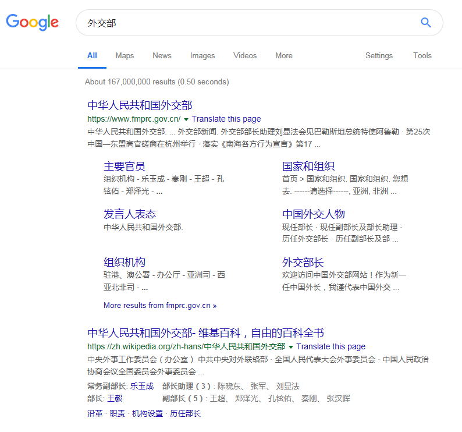Image resolution: width=462 pixels, height=432 pixels.
Task: Select the All tab
Action: (x=92, y=56)
